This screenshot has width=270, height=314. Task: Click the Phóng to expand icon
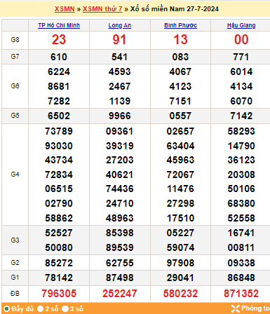235,308
